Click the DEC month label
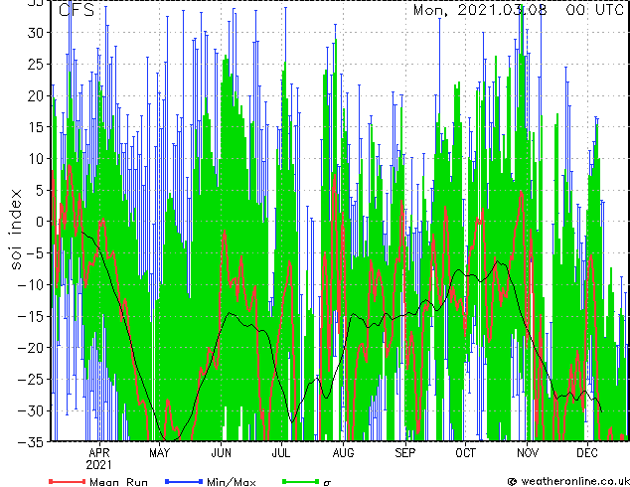Screen dimensions: 630x487 tap(587, 453)
